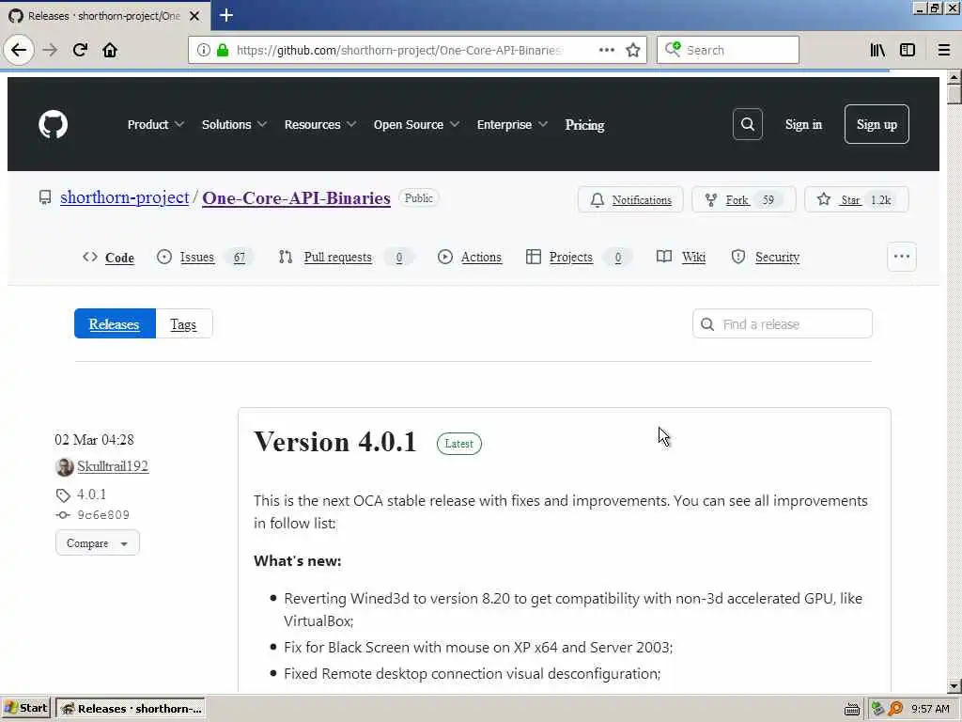Open the Pricing link

click(584, 125)
